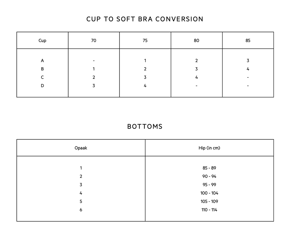Image resolution: width=290 pixels, height=242 pixels.
Task: Click Opaak size 5 in Bottoms table
Action: (81, 201)
